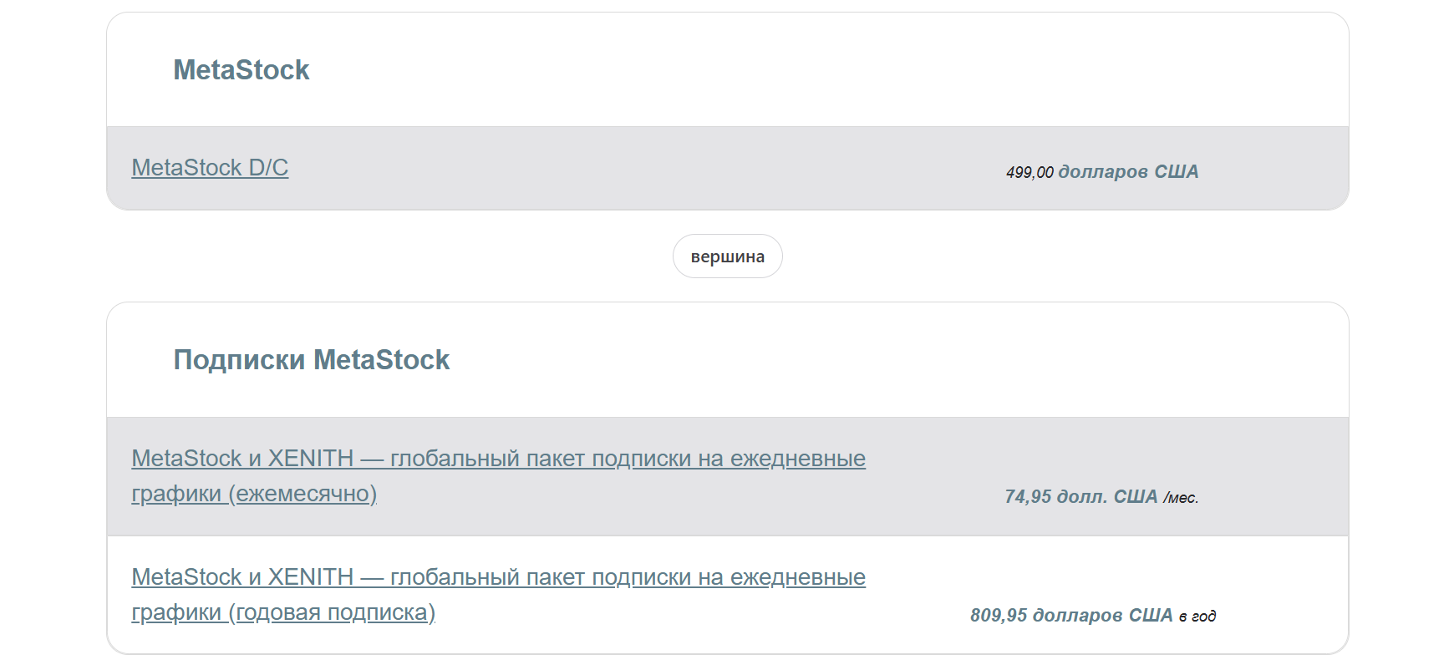This screenshot has height=670, width=1449.
Task: Open the MetaStock D/C product link
Action: [210, 168]
